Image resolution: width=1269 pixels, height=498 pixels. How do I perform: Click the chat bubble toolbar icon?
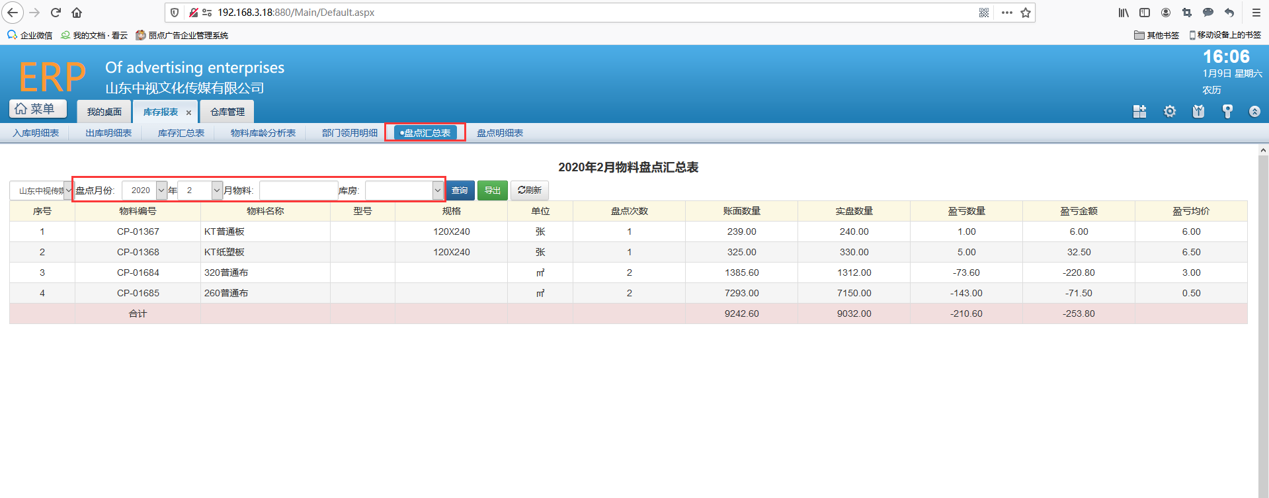1208,13
